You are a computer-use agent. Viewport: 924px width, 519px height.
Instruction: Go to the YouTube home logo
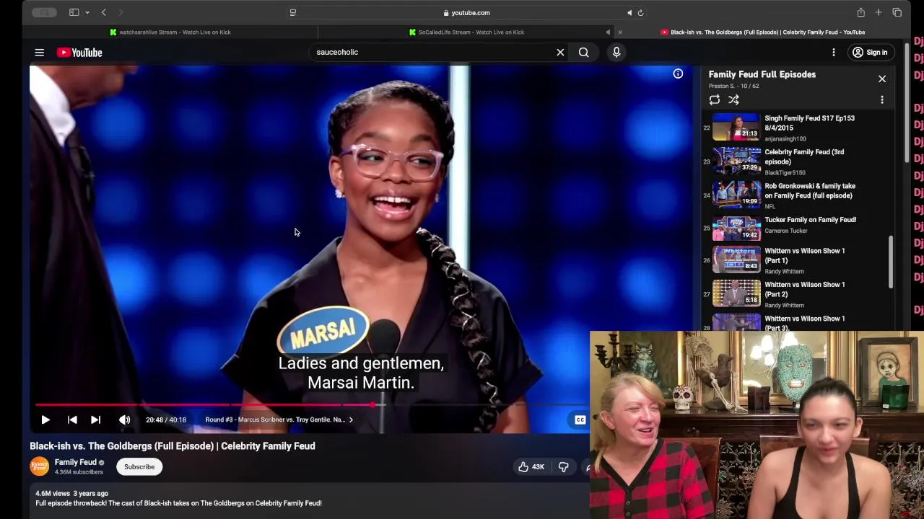79,53
